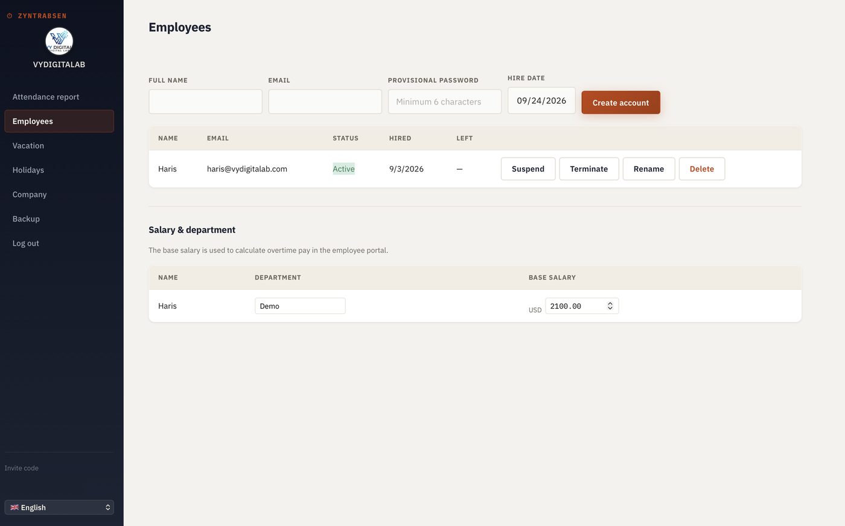Select Employees in the sidebar

pos(59,121)
